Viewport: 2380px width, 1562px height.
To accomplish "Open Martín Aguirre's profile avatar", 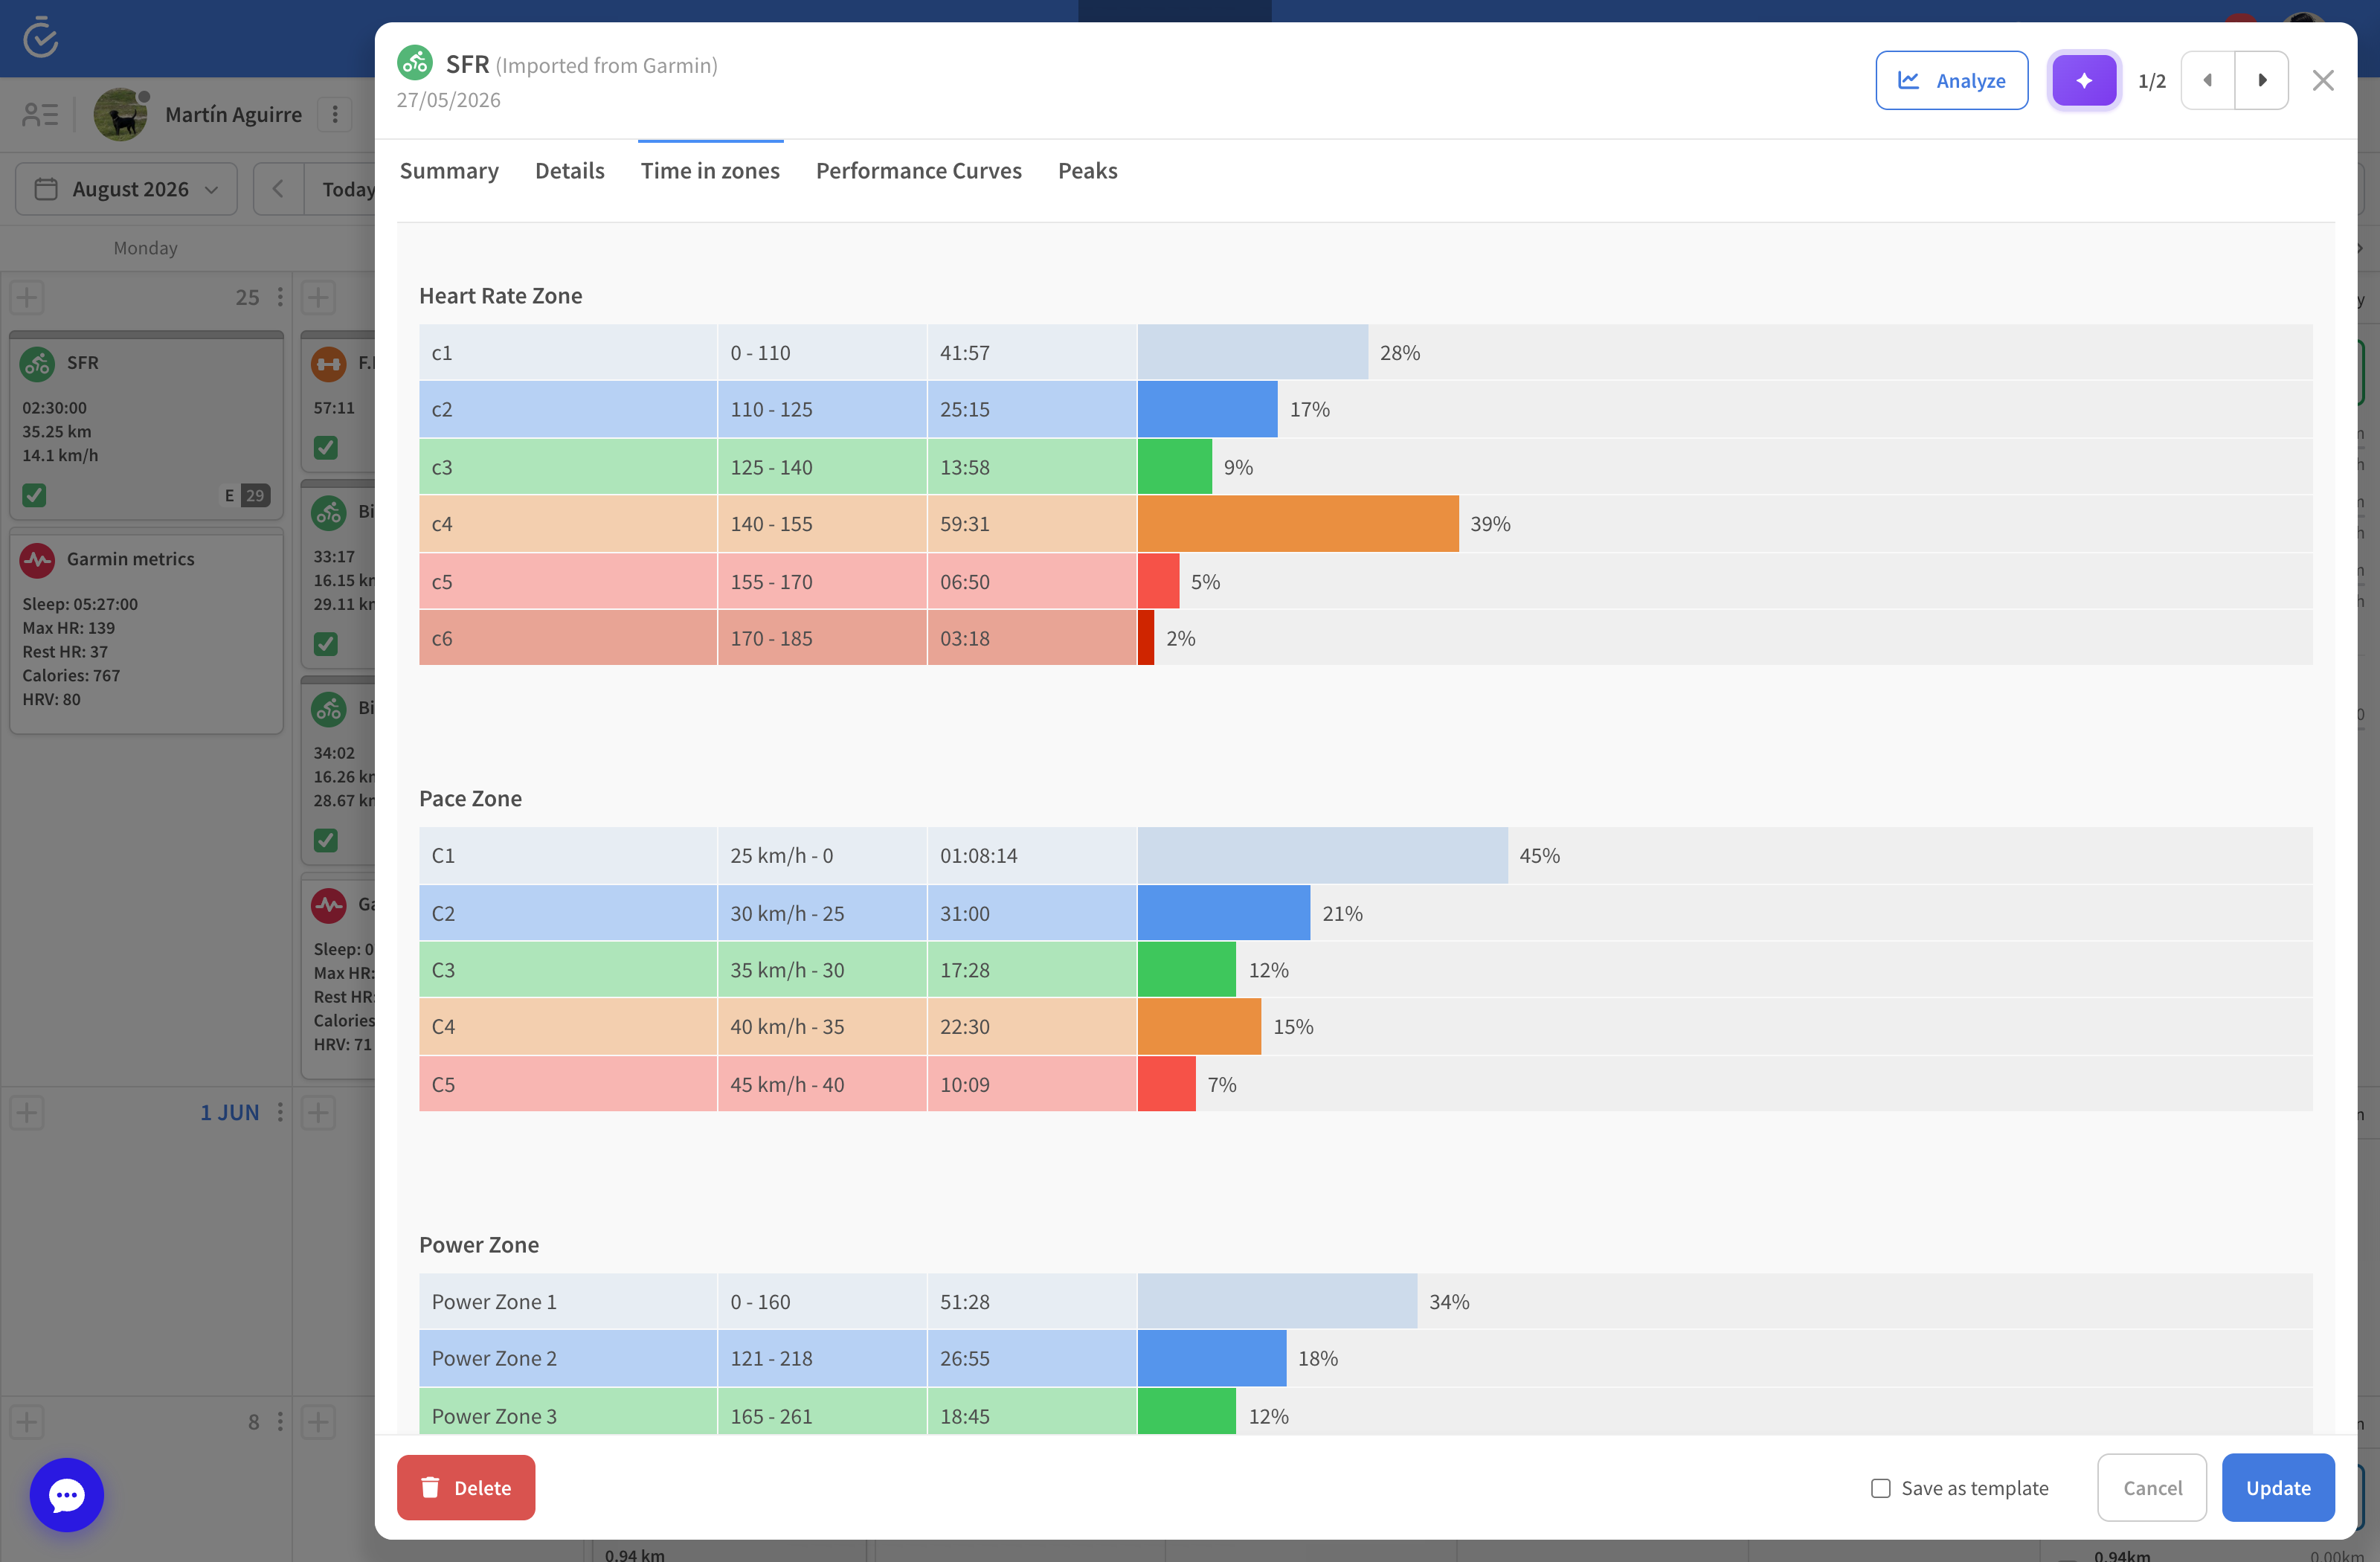I will tap(121, 115).
